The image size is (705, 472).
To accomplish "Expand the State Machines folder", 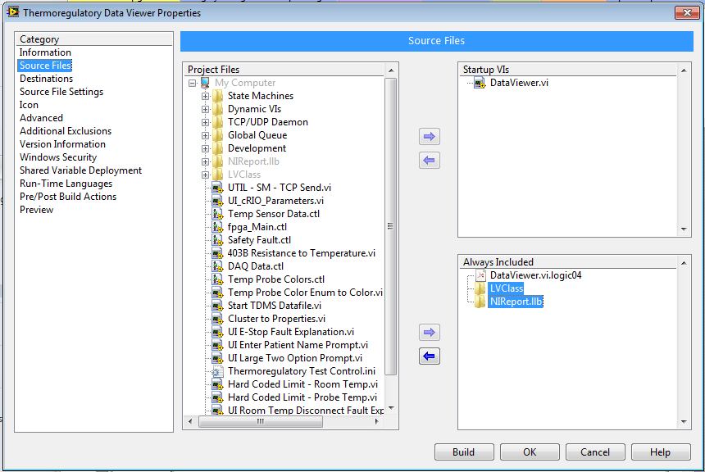I will 206,96.
